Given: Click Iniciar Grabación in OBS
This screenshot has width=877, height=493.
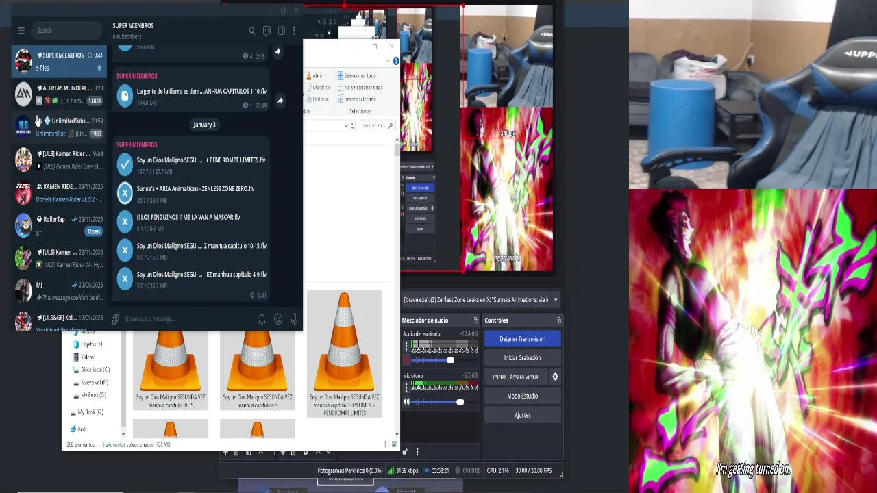Looking at the screenshot, I should click(x=523, y=358).
